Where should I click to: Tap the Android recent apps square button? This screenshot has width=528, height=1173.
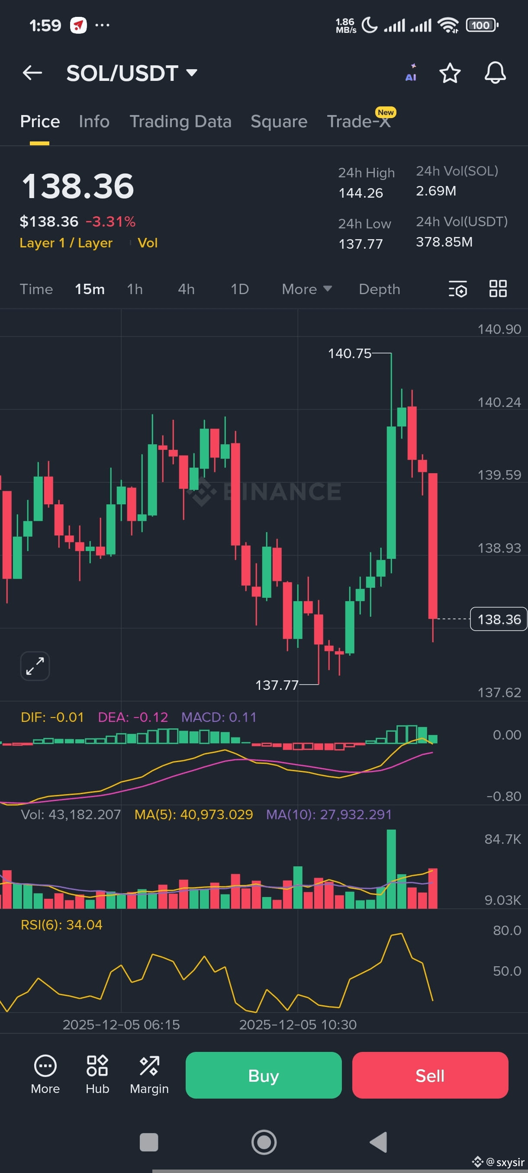(148, 1142)
